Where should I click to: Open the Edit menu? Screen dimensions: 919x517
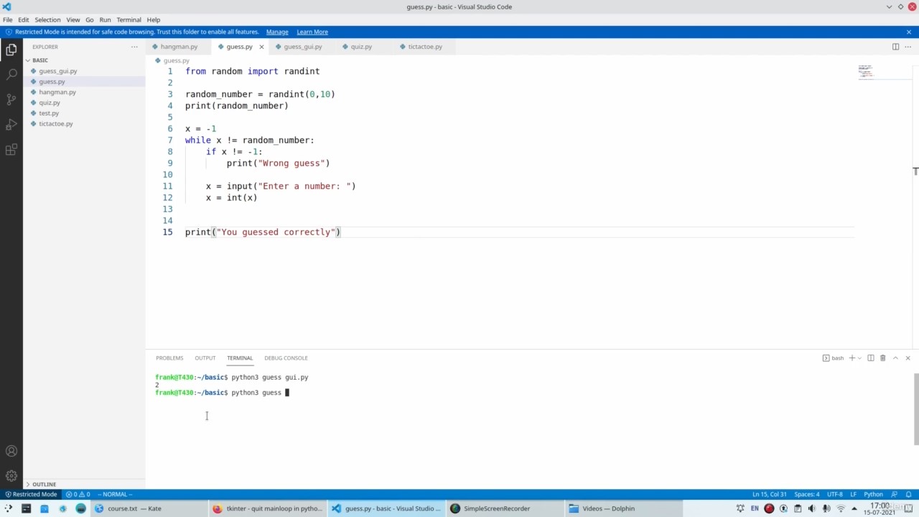[x=24, y=19]
